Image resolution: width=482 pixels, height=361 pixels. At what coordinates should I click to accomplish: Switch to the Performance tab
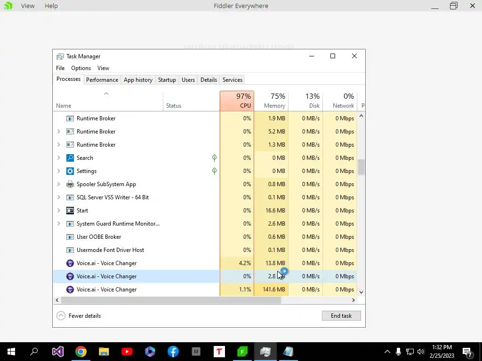(x=102, y=80)
